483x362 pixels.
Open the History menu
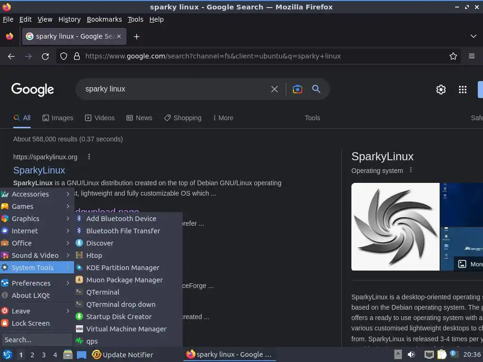coord(69,19)
